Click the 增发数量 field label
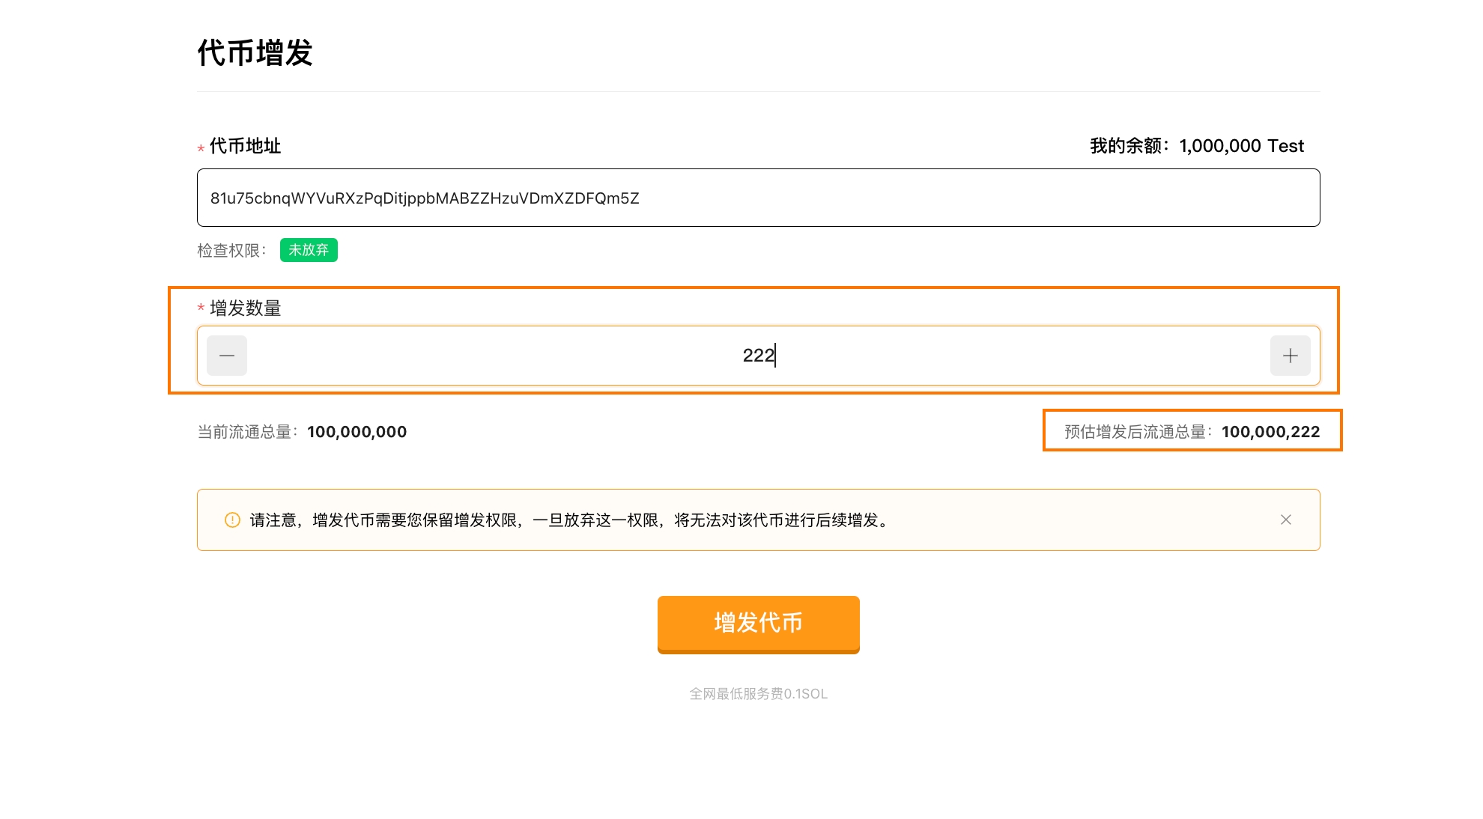This screenshot has width=1483, height=819. 246,308
